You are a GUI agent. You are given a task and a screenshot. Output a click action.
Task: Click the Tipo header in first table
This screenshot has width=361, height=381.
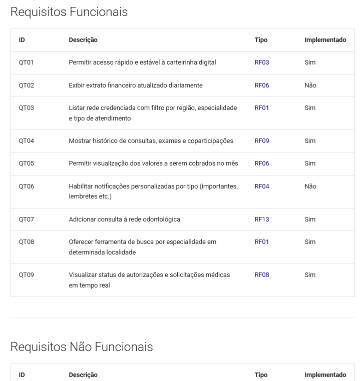(261, 40)
